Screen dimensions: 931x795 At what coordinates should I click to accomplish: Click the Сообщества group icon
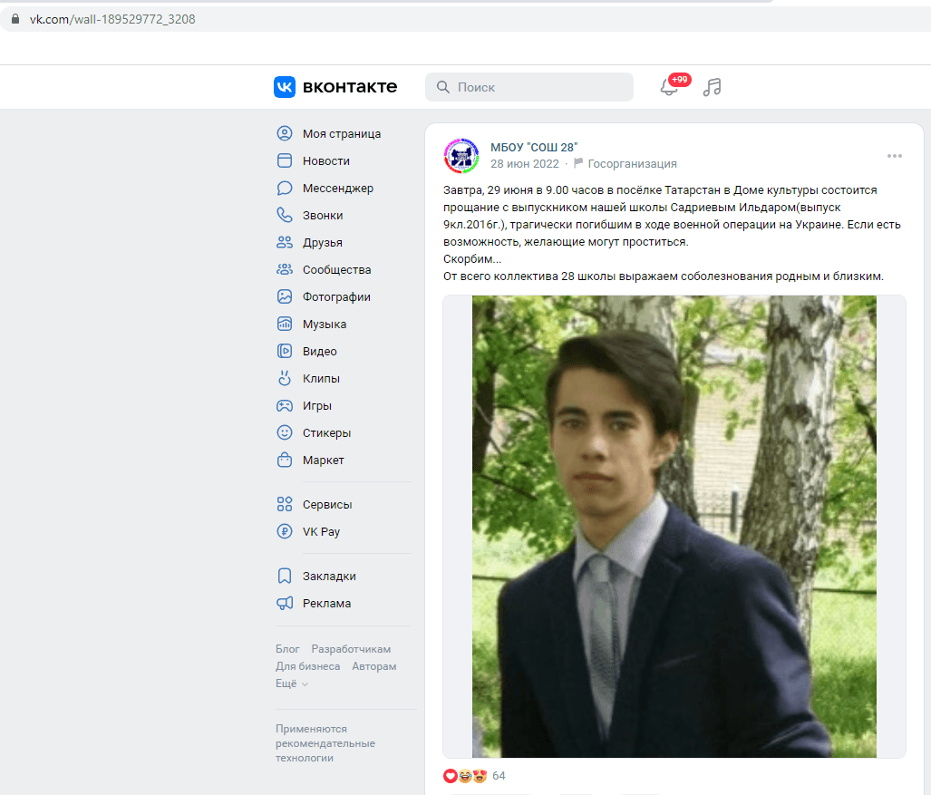tap(285, 269)
